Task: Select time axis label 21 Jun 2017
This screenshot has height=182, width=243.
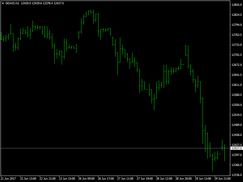Action: click(x=9, y=179)
